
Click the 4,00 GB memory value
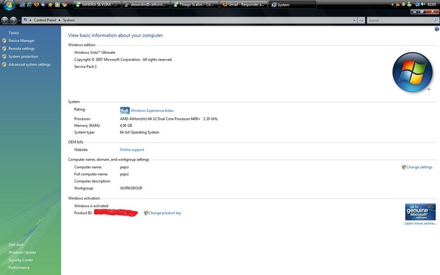coord(126,125)
